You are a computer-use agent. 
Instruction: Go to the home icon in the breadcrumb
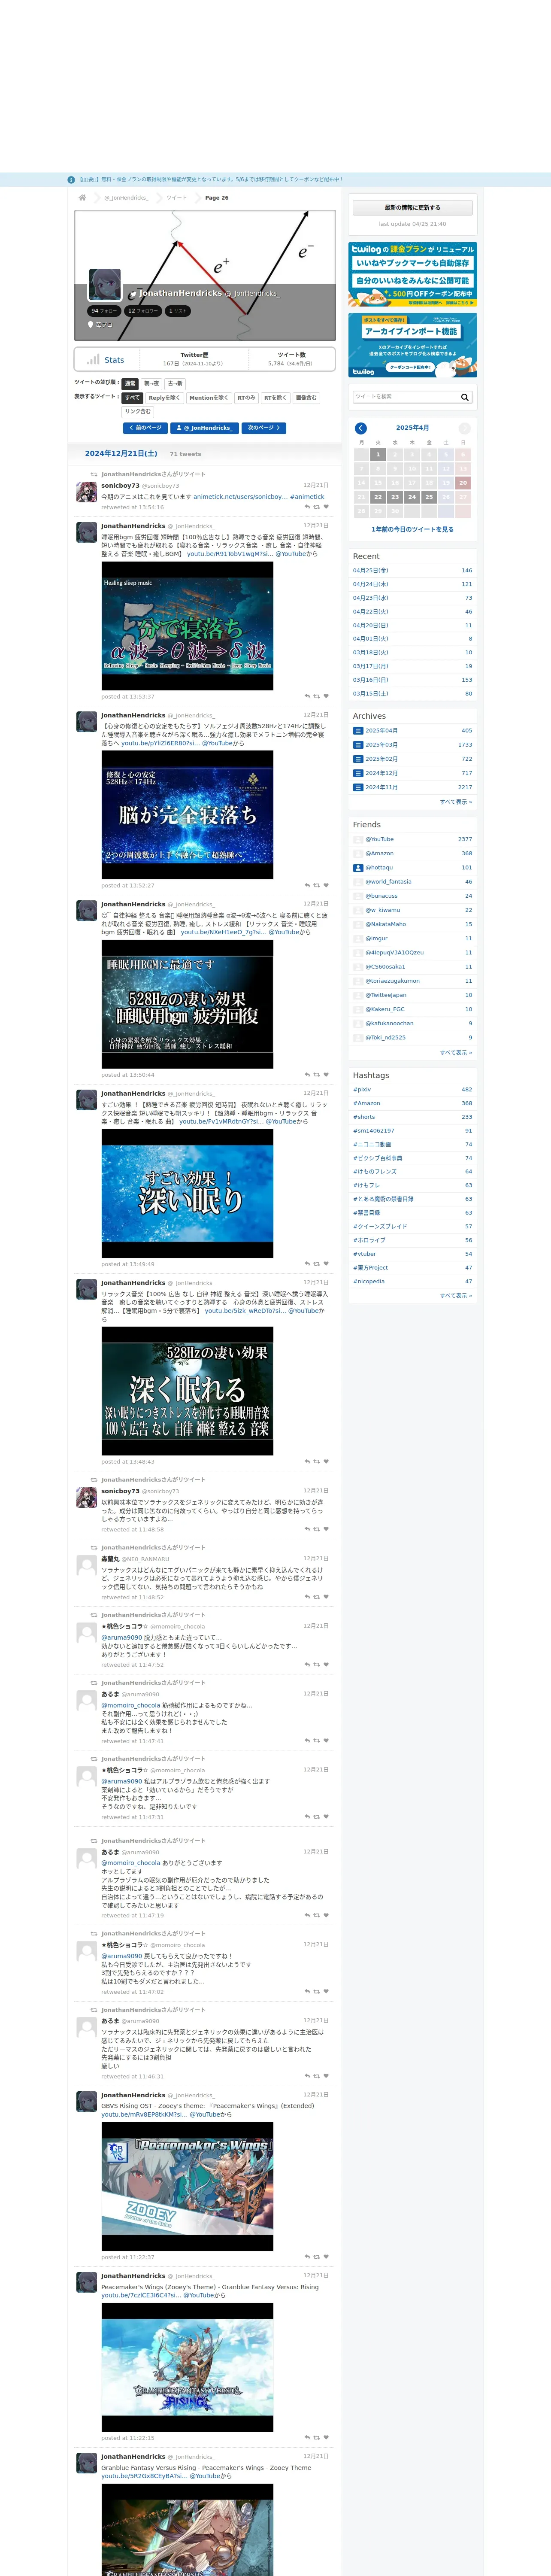coord(82,198)
